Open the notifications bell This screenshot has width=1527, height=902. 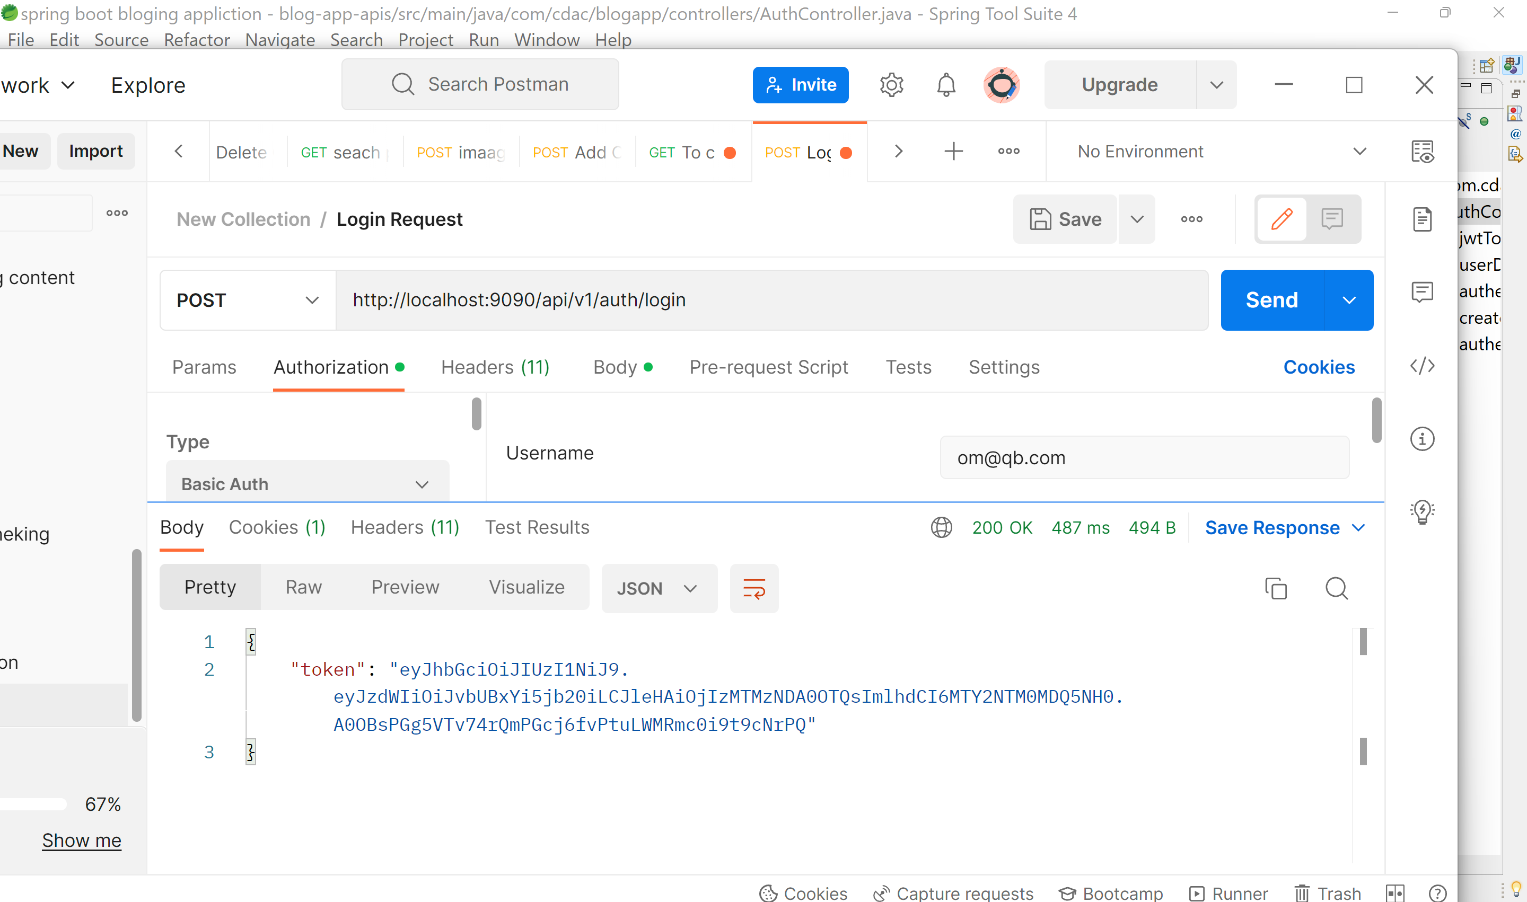click(945, 84)
